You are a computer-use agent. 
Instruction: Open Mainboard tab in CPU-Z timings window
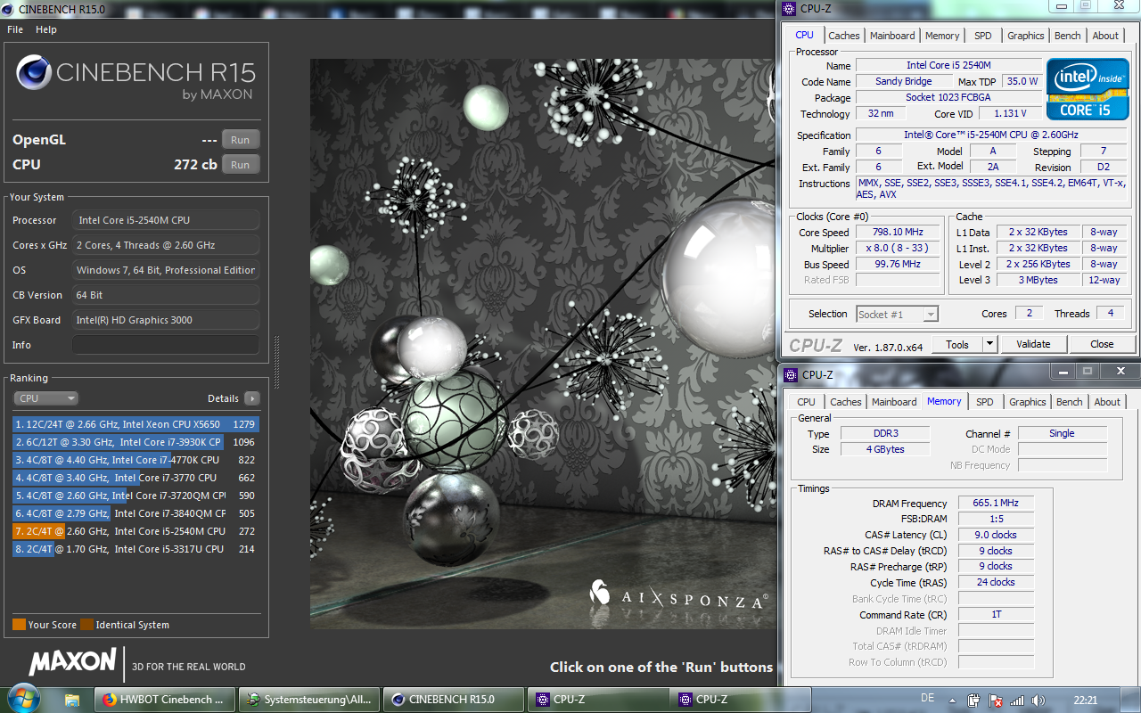pyautogui.click(x=894, y=402)
